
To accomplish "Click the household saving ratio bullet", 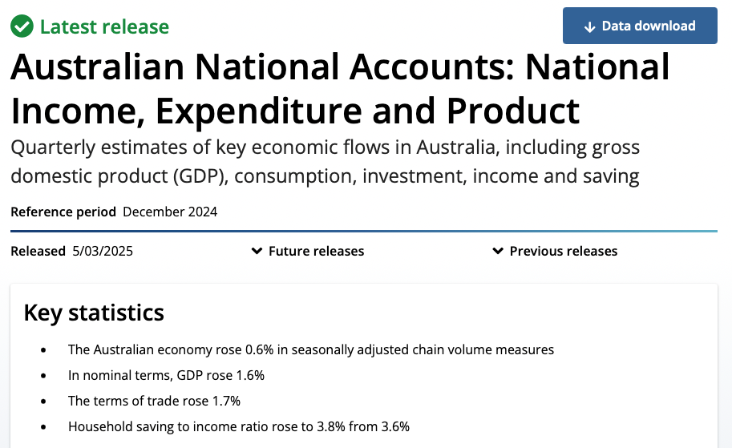I will click(239, 426).
